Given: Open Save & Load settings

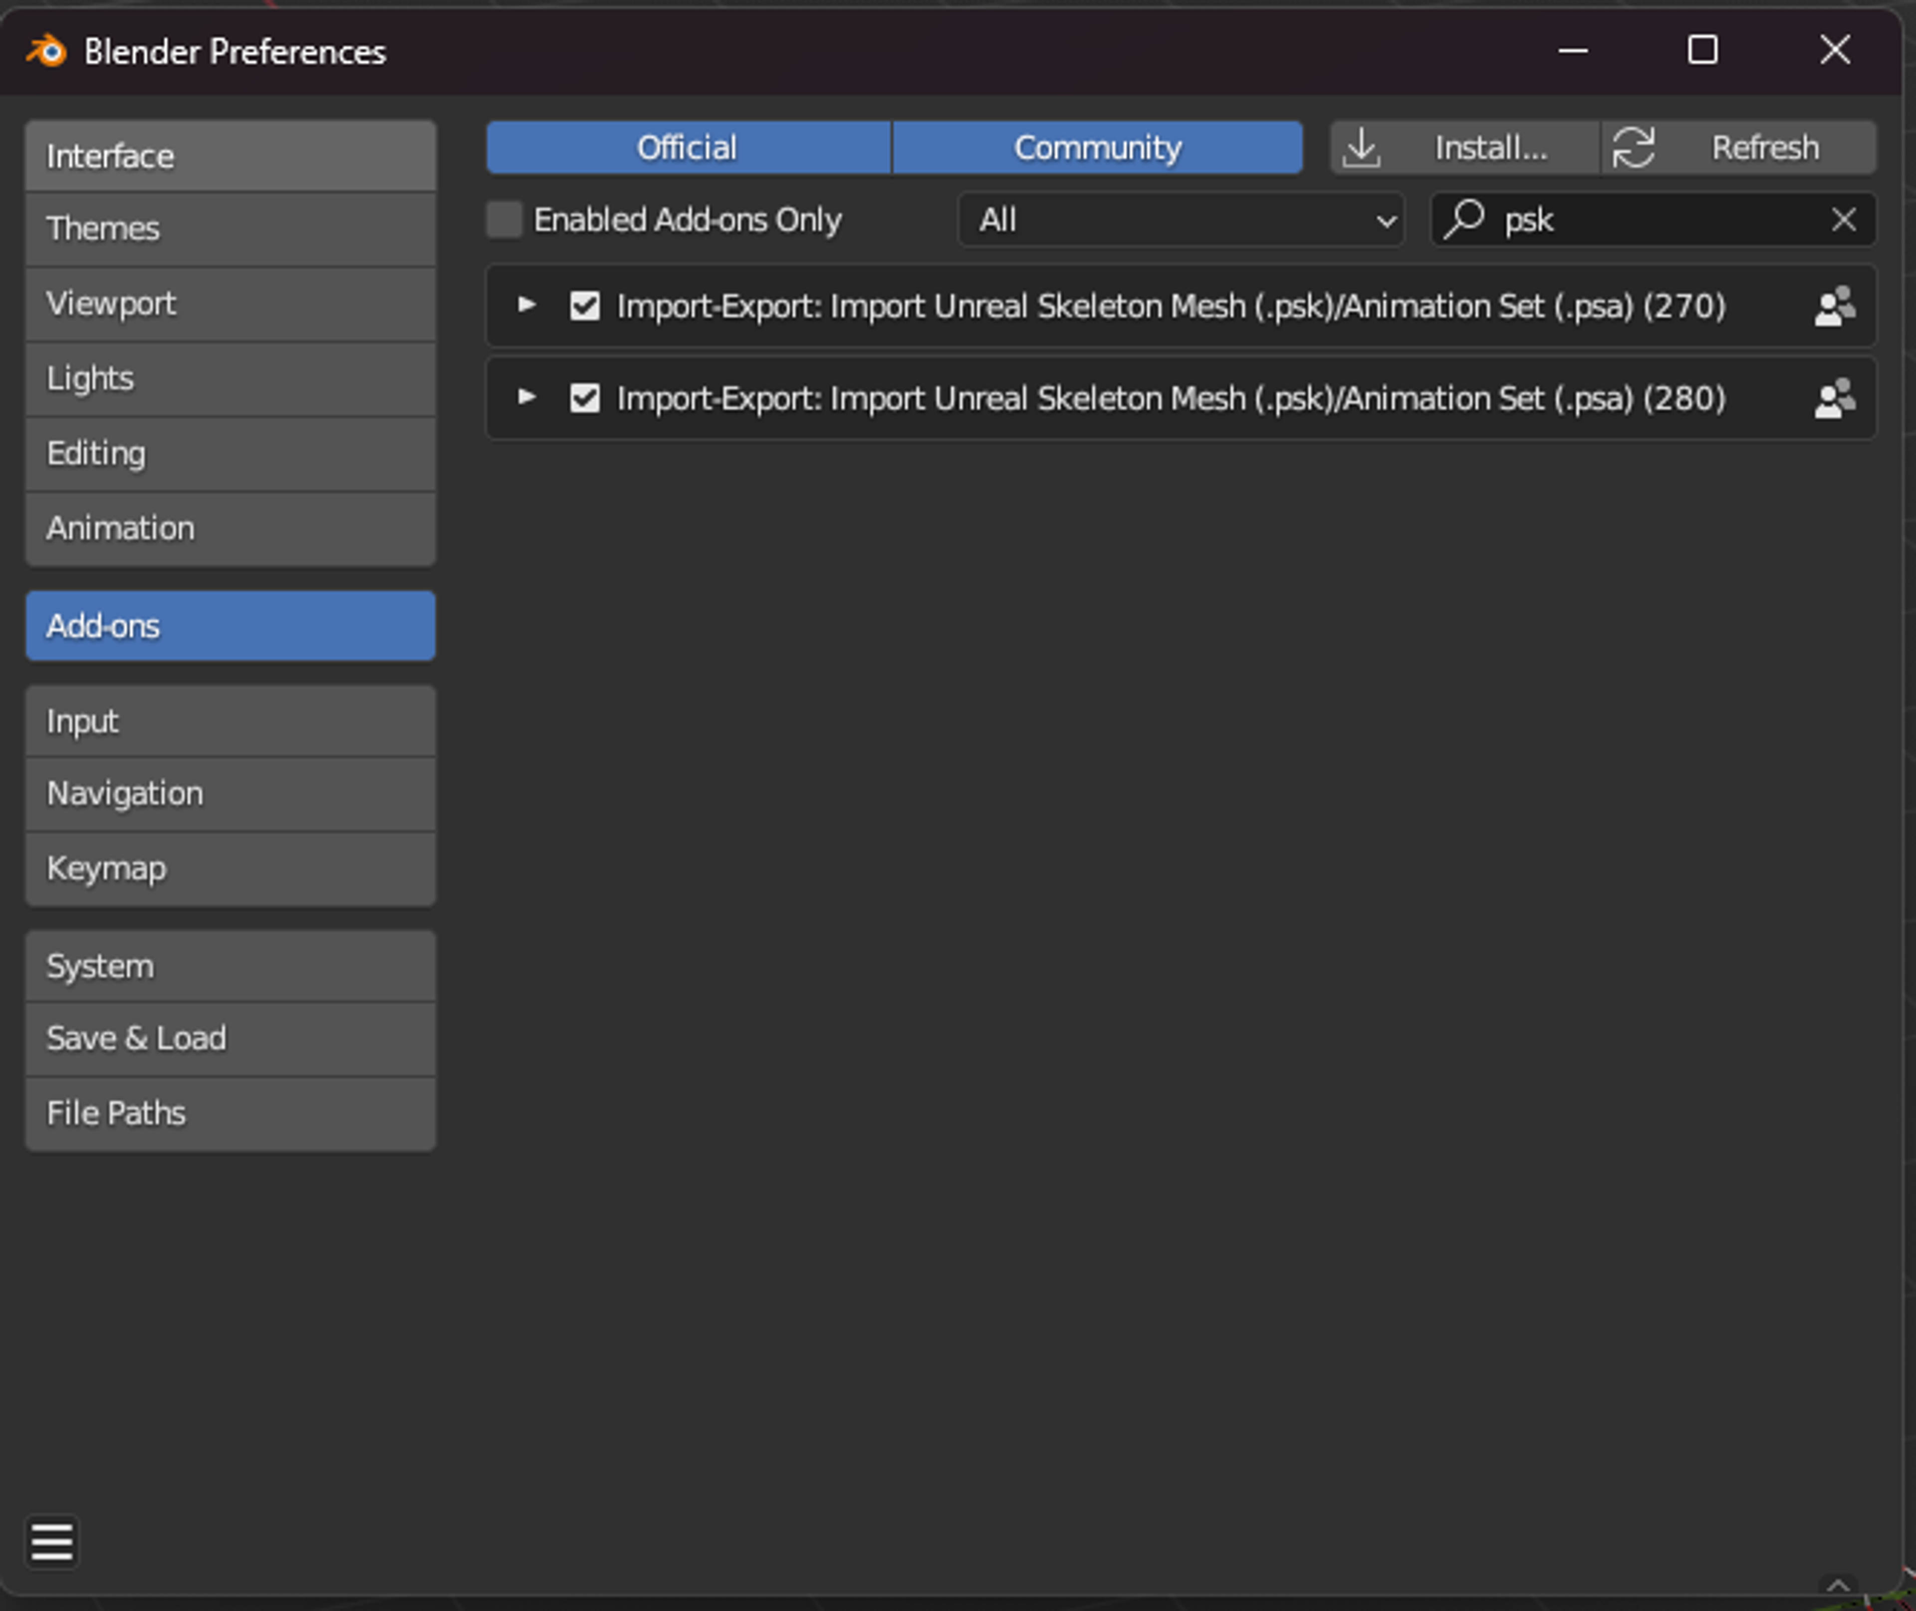Looking at the screenshot, I should coord(230,1039).
